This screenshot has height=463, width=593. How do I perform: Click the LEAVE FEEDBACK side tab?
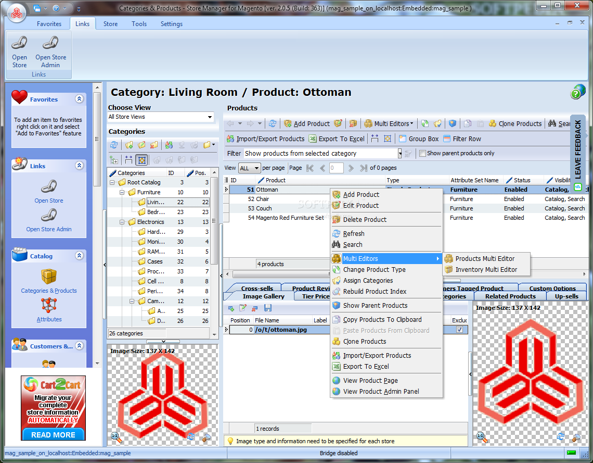578,153
